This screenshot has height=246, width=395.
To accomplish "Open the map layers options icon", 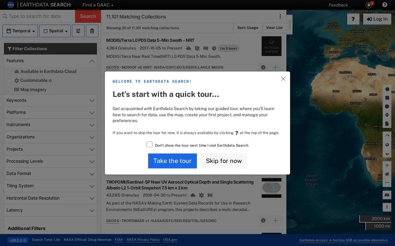I will (x=387, y=195).
